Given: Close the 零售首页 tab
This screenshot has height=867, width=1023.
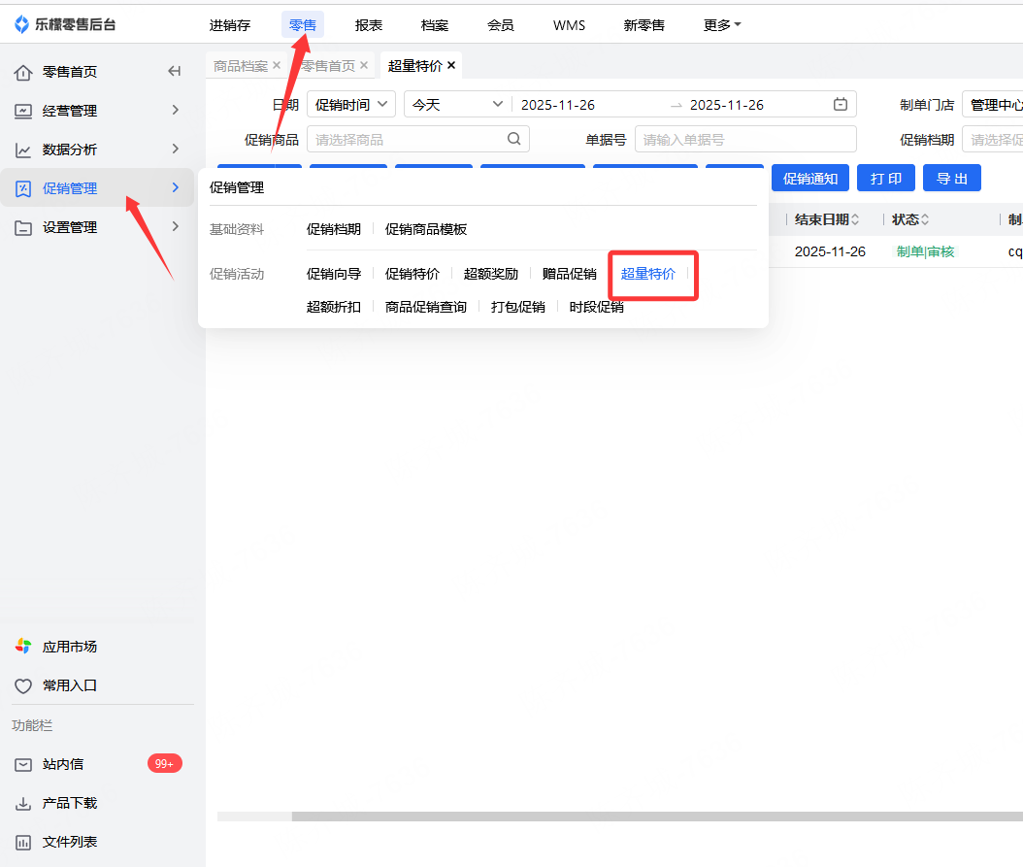Looking at the screenshot, I should [x=364, y=65].
